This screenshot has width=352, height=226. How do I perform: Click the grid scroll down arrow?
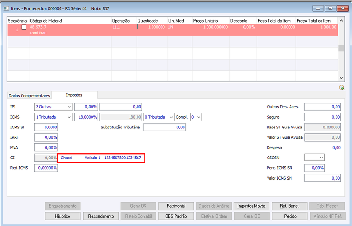(x=341, y=78)
